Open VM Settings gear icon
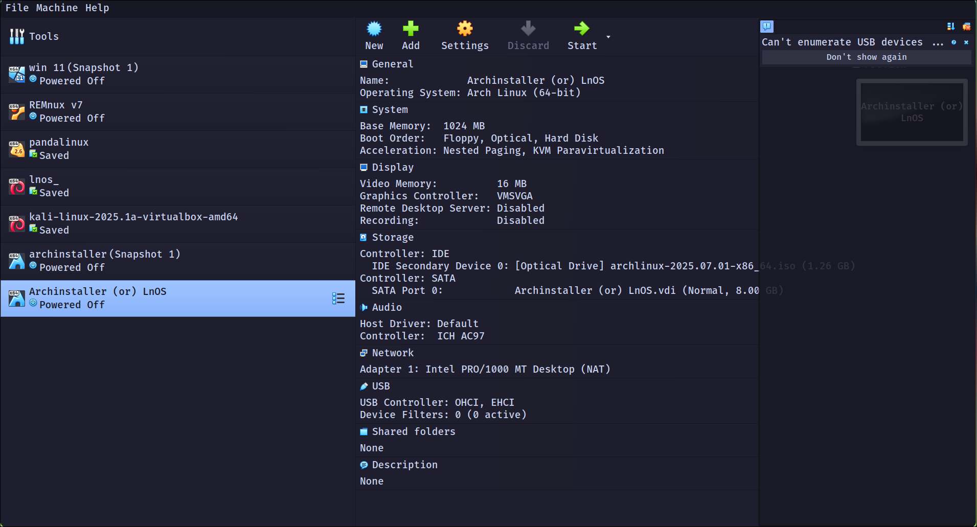 [465, 29]
